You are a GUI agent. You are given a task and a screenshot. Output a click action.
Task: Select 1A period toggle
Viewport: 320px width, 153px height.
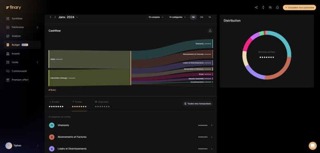(210, 17)
